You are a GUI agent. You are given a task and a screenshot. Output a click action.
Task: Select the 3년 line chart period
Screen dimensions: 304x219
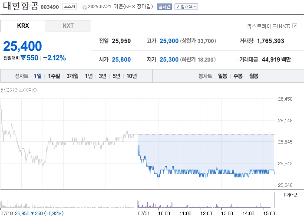[102, 76]
